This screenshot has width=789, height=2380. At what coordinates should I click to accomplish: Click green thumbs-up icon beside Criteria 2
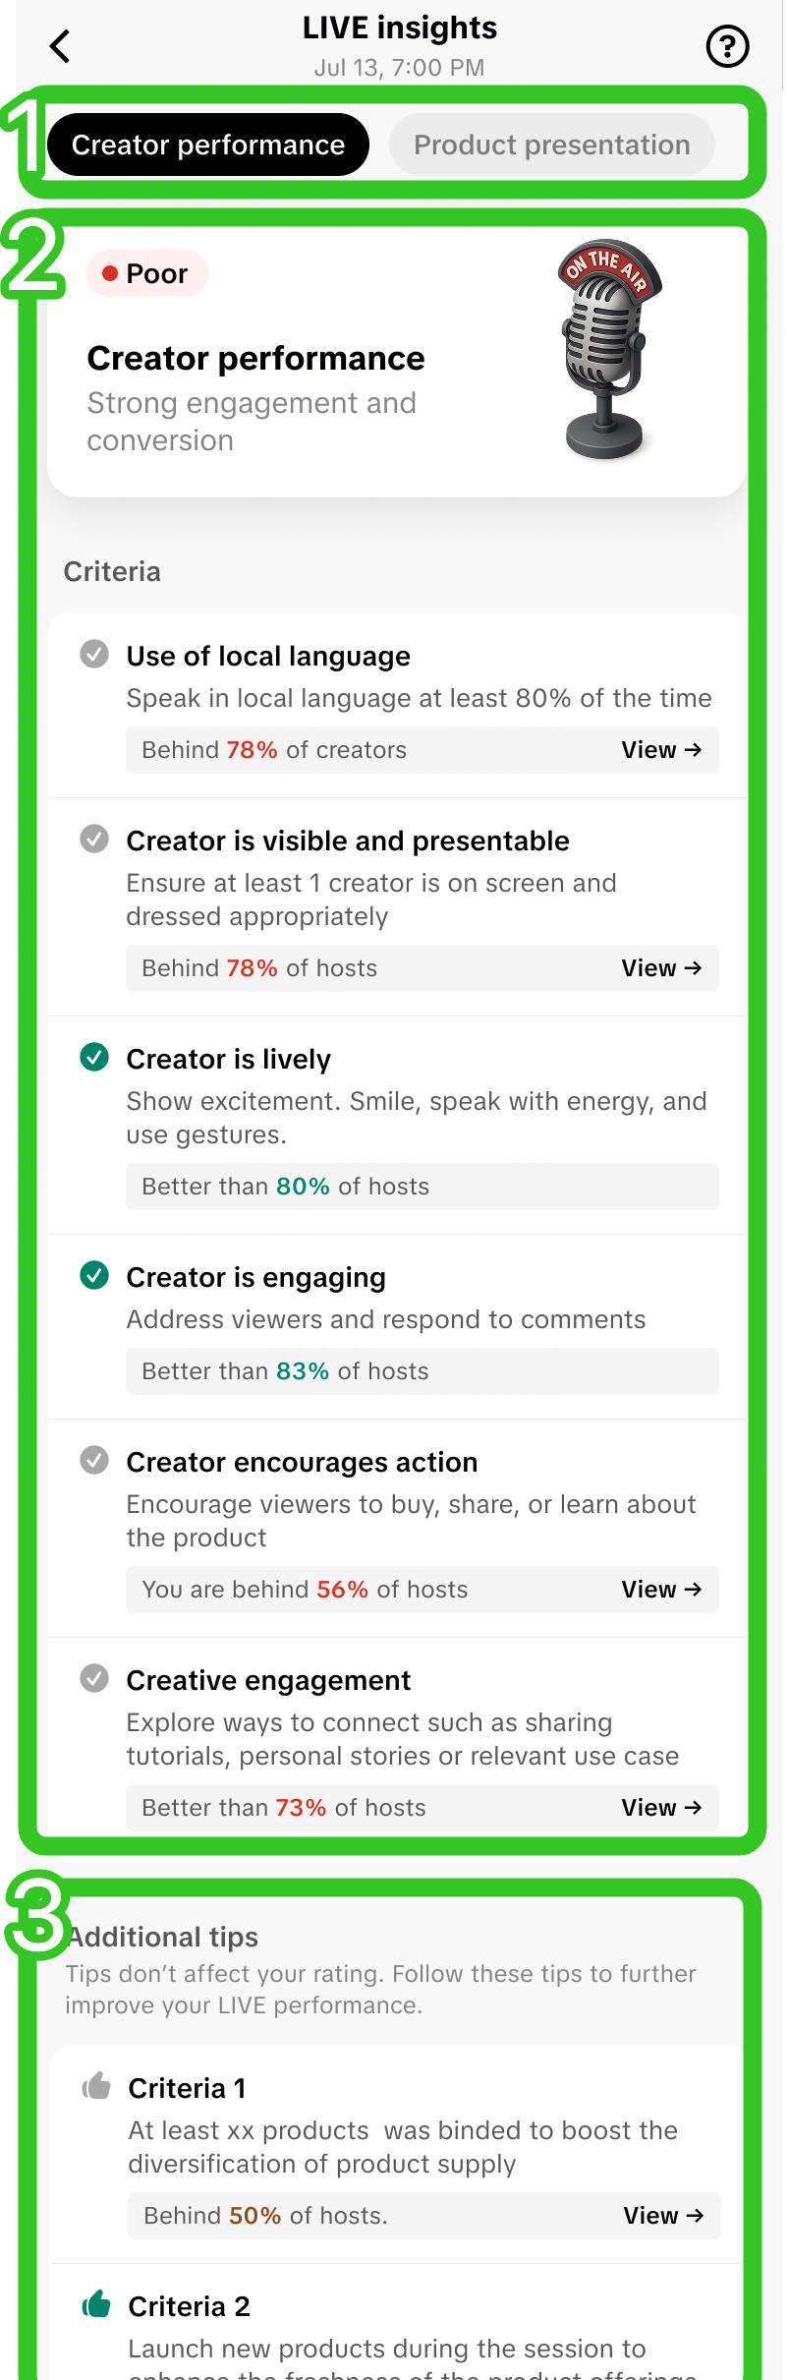96,2304
